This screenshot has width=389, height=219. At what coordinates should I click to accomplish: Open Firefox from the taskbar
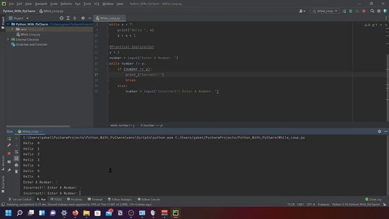[x=75, y=213]
